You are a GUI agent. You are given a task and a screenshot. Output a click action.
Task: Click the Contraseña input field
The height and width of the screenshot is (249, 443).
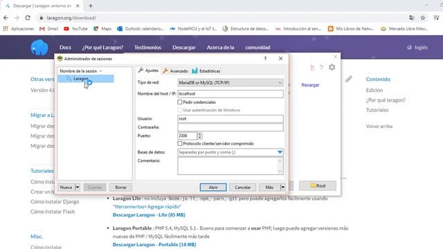click(x=230, y=127)
